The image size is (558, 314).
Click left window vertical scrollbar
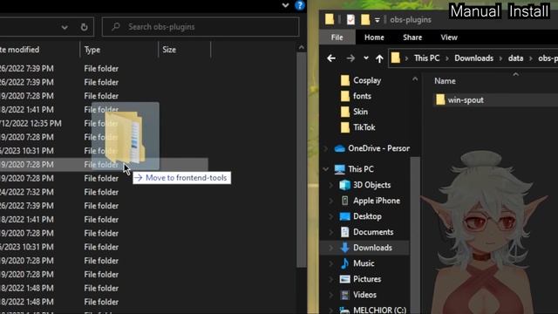click(x=302, y=160)
